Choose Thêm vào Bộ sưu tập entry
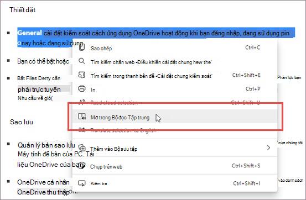Viewport: 306px width, 200px height. [x=175, y=149]
